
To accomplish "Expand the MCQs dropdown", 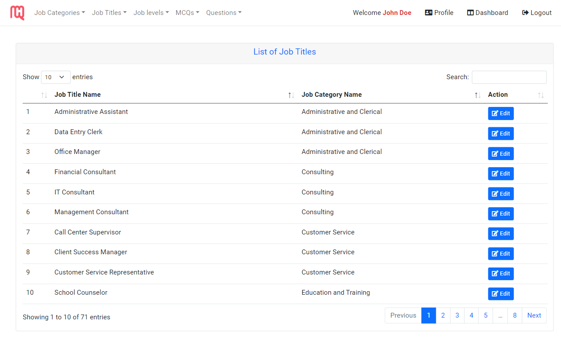I will pyautogui.click(x=187, y=12).
